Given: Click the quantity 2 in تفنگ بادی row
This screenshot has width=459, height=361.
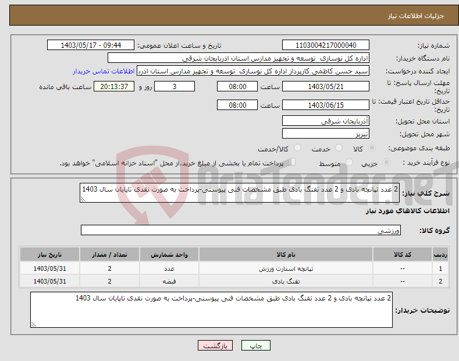Looking at the screenshot, I should tap(109, 281).
